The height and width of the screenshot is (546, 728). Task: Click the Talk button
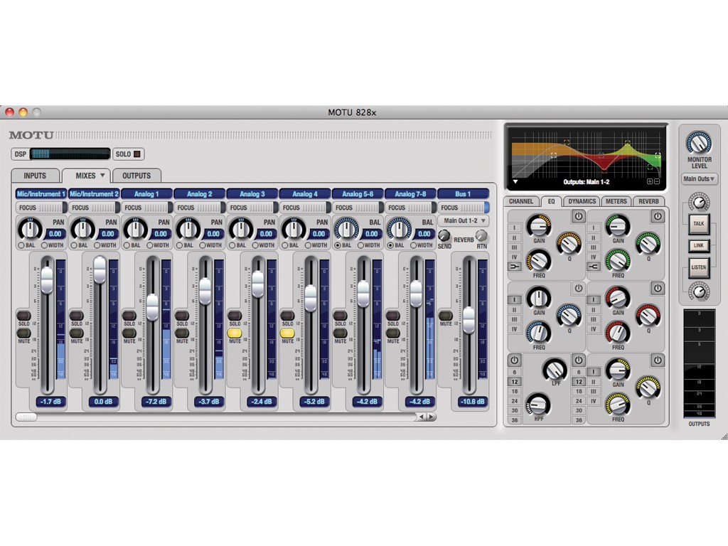tap(699, 224)
